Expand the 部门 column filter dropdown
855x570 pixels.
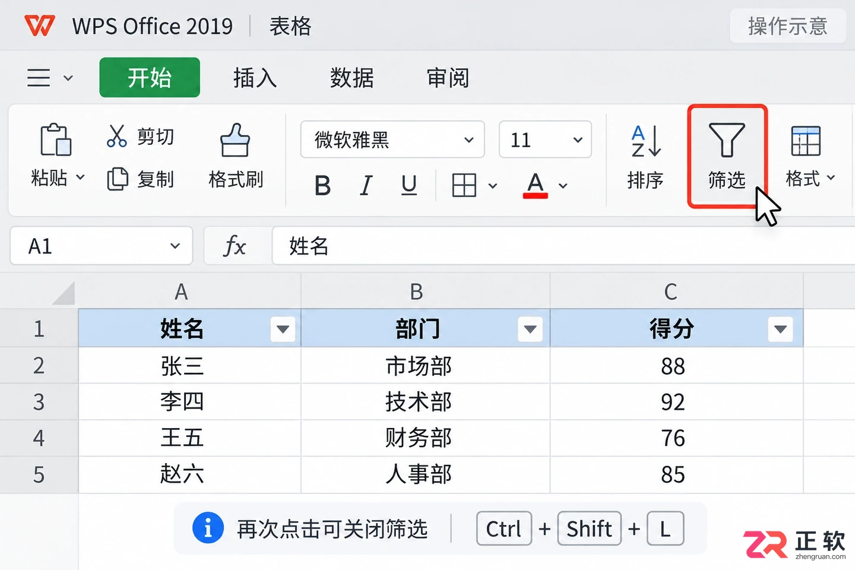pyautogui.click(x=530, y=329)
